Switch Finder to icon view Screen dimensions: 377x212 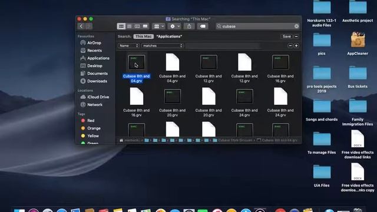point(121,26)
